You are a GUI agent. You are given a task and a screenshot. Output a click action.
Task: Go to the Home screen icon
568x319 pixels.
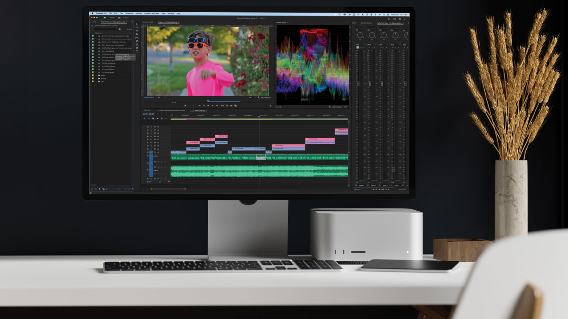[104, 18]
